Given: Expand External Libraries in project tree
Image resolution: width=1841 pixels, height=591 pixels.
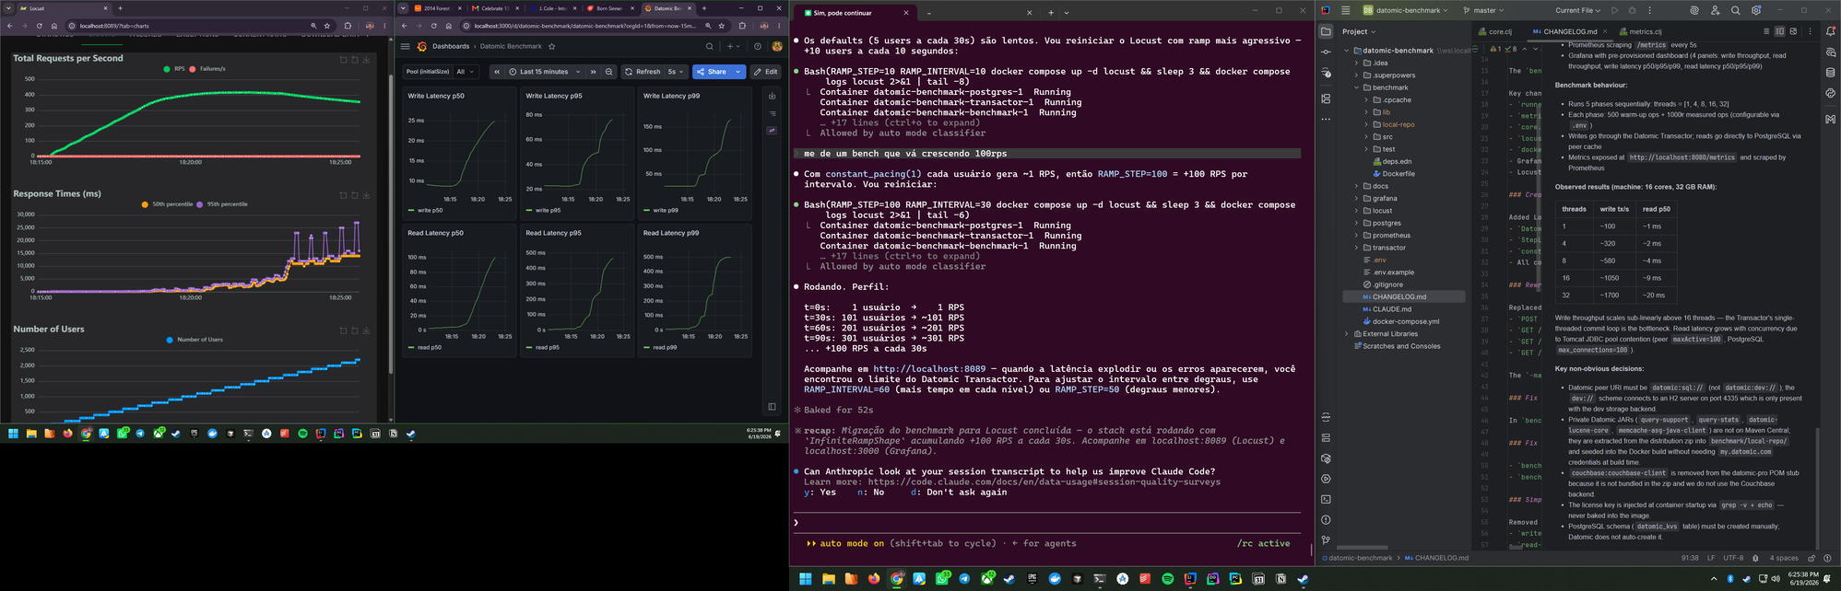Looking at the screenshot, I should point(1347,334).
